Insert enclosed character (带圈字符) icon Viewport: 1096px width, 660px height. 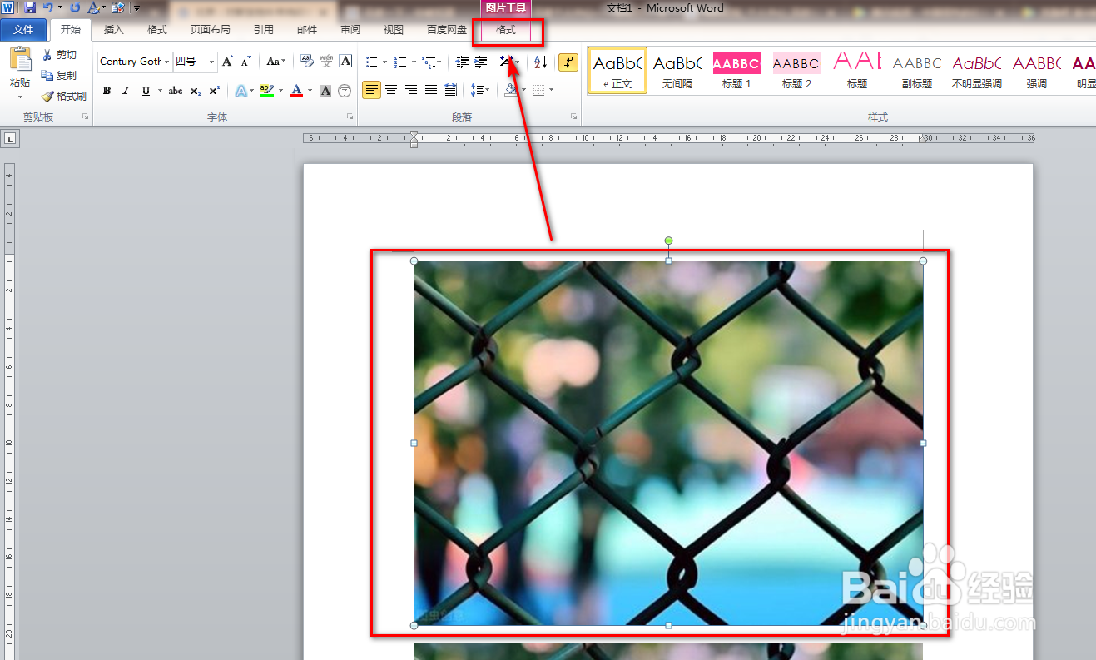point(345,91)
